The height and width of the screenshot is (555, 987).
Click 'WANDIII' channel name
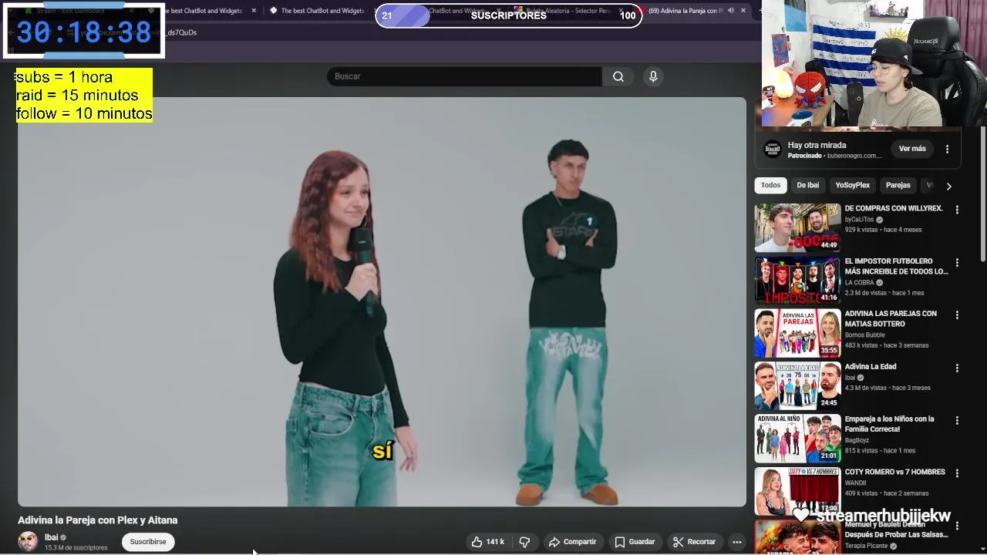point(856,483)
